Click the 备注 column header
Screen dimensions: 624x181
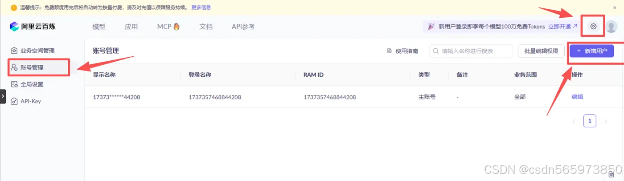462,75
